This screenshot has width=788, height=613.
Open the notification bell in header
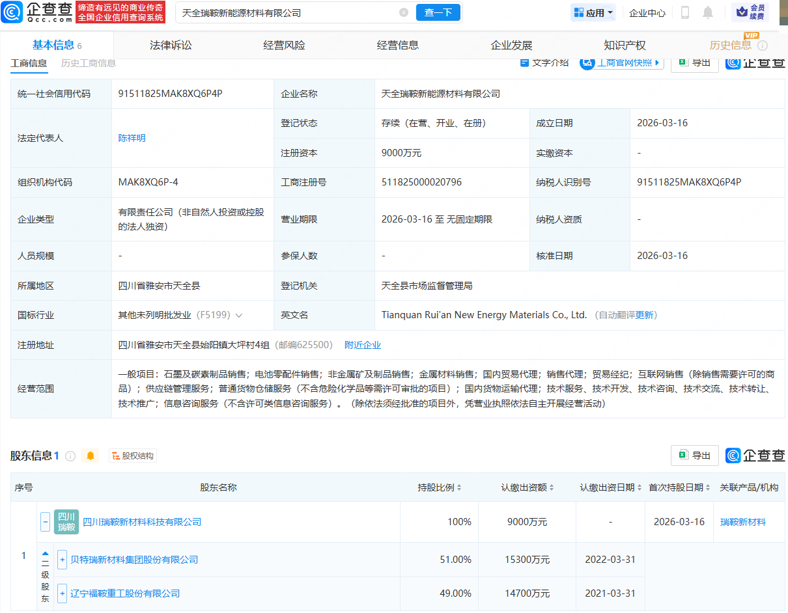[707, 12]
